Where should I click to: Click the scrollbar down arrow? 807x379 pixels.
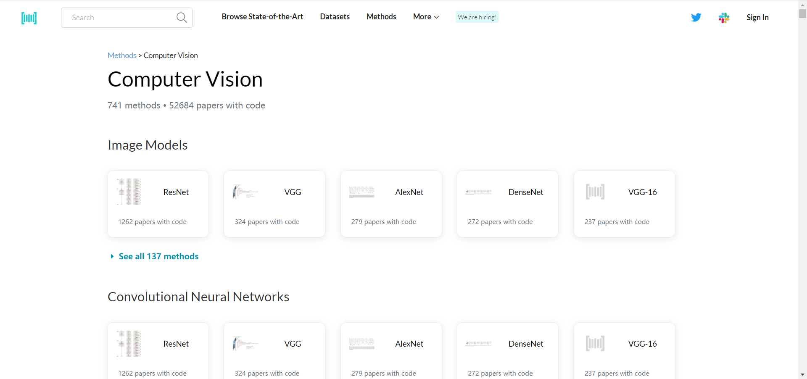tap(802, 374)
